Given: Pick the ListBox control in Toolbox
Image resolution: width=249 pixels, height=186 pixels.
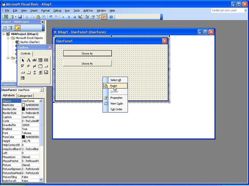Looking at the screenshot, I should click(46, 60).
